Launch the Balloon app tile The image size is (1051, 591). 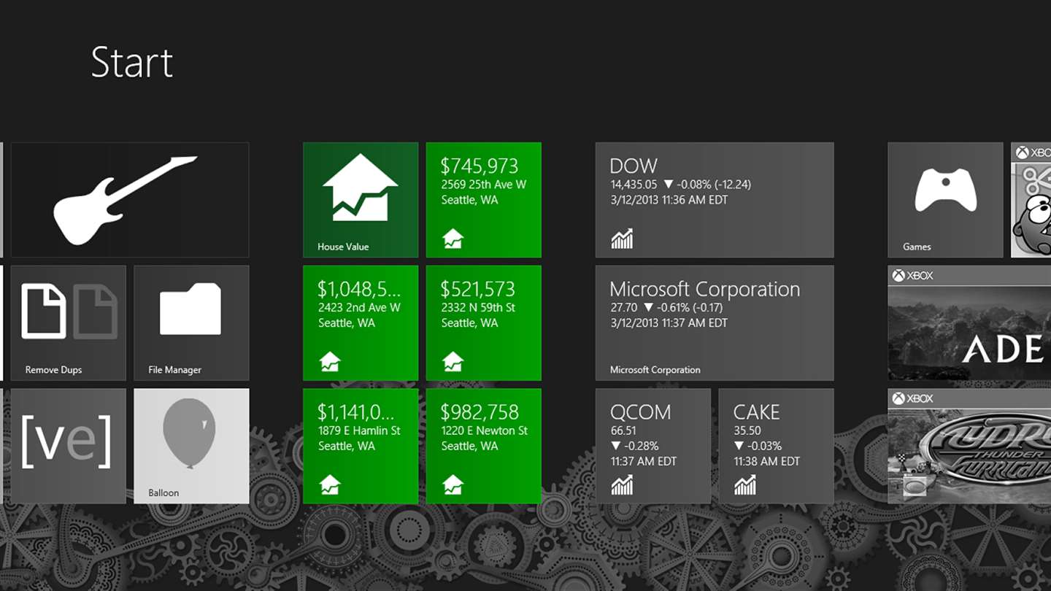pyautogui.click(x=191, y=446)
